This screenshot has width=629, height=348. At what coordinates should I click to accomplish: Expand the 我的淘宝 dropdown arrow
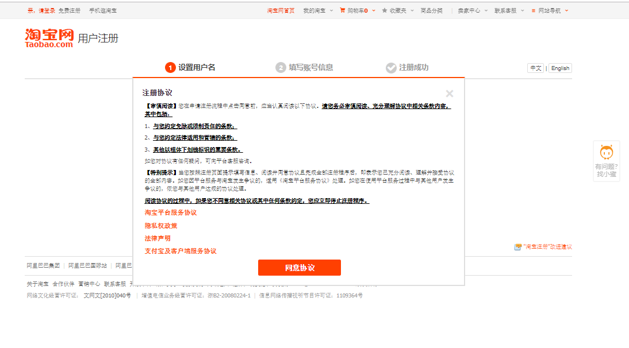[x=331, y=11]
